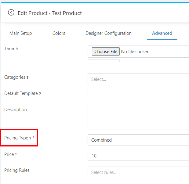Go to the Designer Configuration tab

pos(108,33)
